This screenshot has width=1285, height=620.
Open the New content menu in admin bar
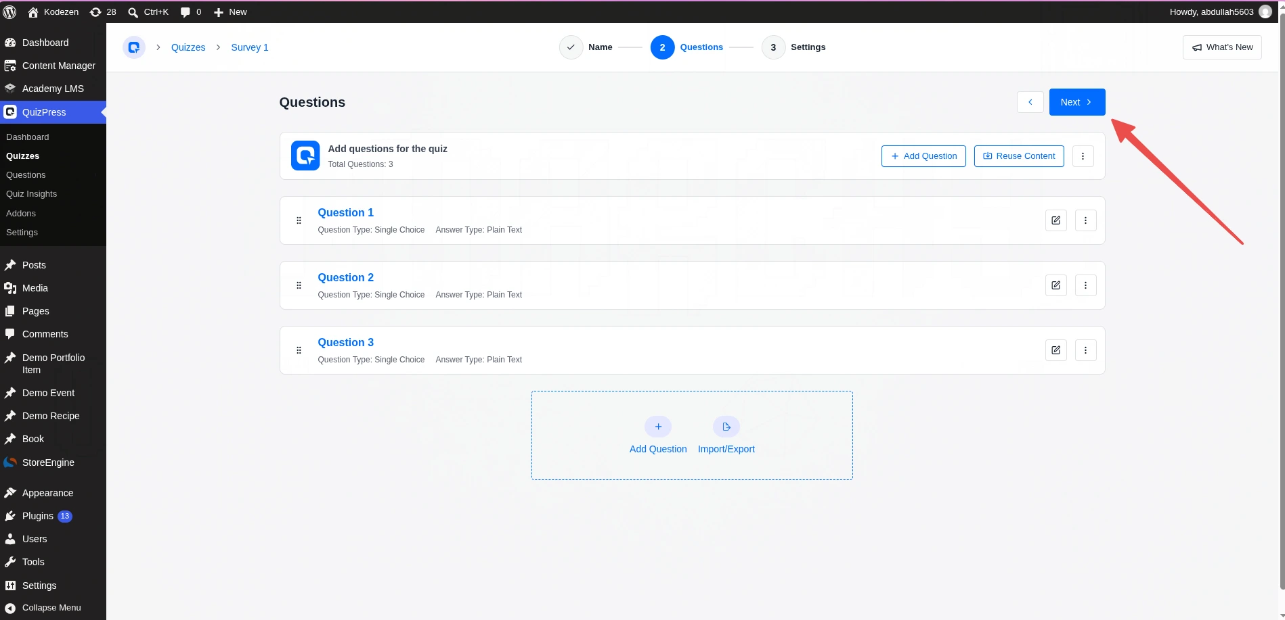click(x=230, y=11)
